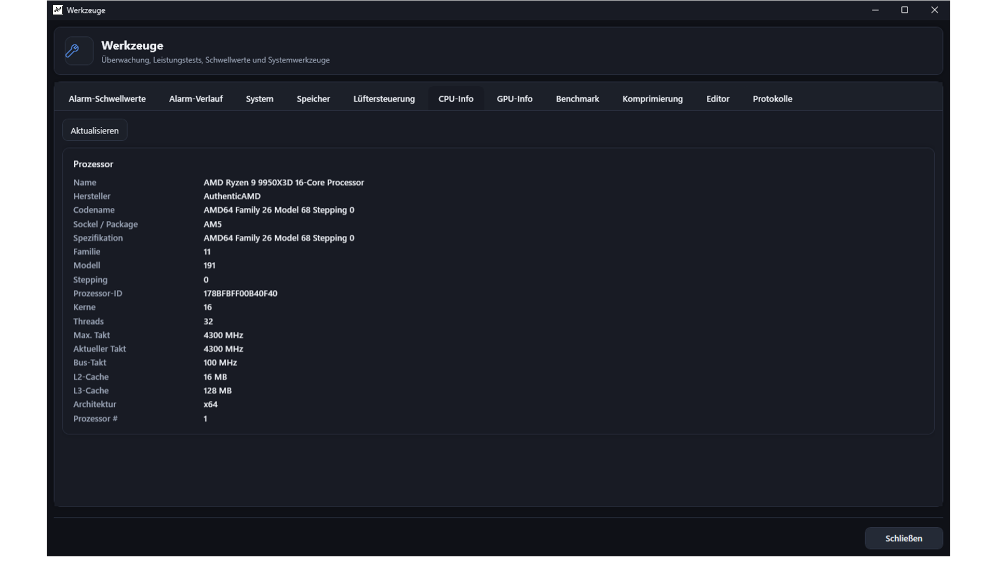The image size is (997, 561).
Task: Click the Max. Takt value 4300 MHz
Action: point(223,335)
